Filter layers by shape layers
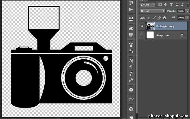 click(177, 5)
